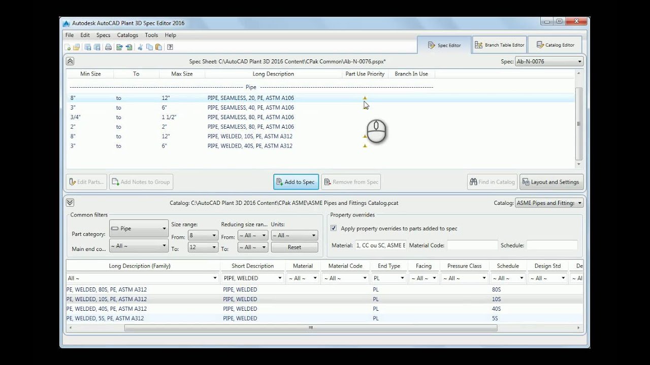650x365 pixels.
Task: Open the Schedule column filter dropdown
Action: coord(508,278)
